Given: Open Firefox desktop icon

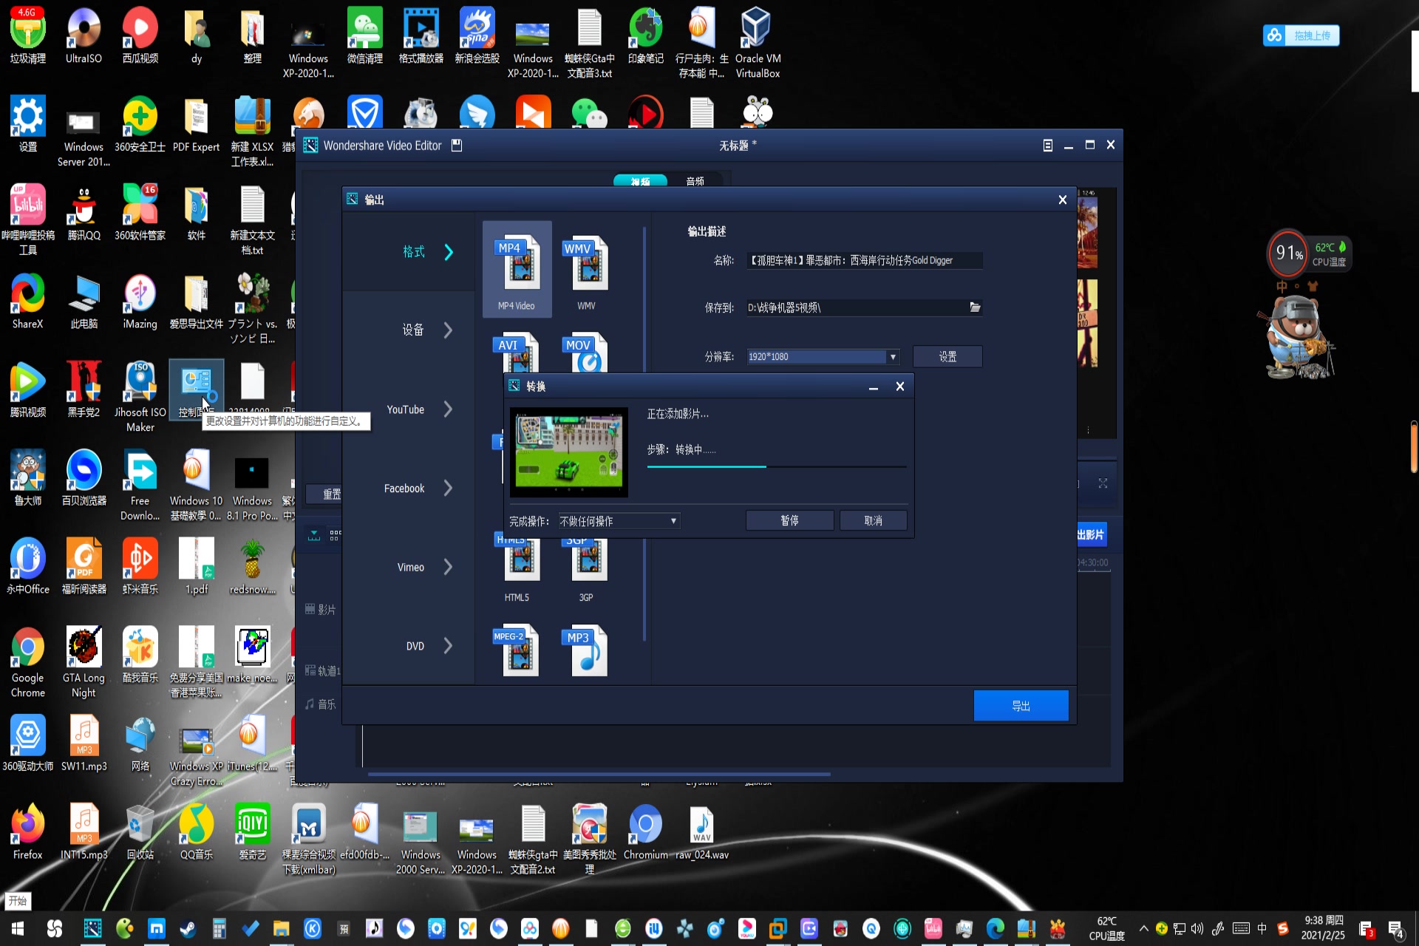Looking at the screenshot, I should point(27,831).
